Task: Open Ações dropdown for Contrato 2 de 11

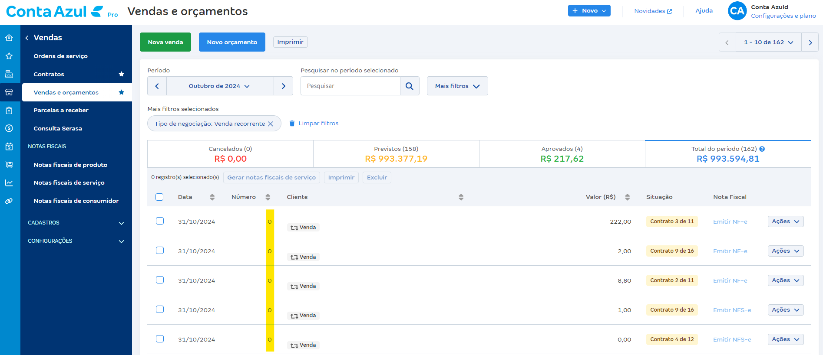Action: tap(786, 280)
